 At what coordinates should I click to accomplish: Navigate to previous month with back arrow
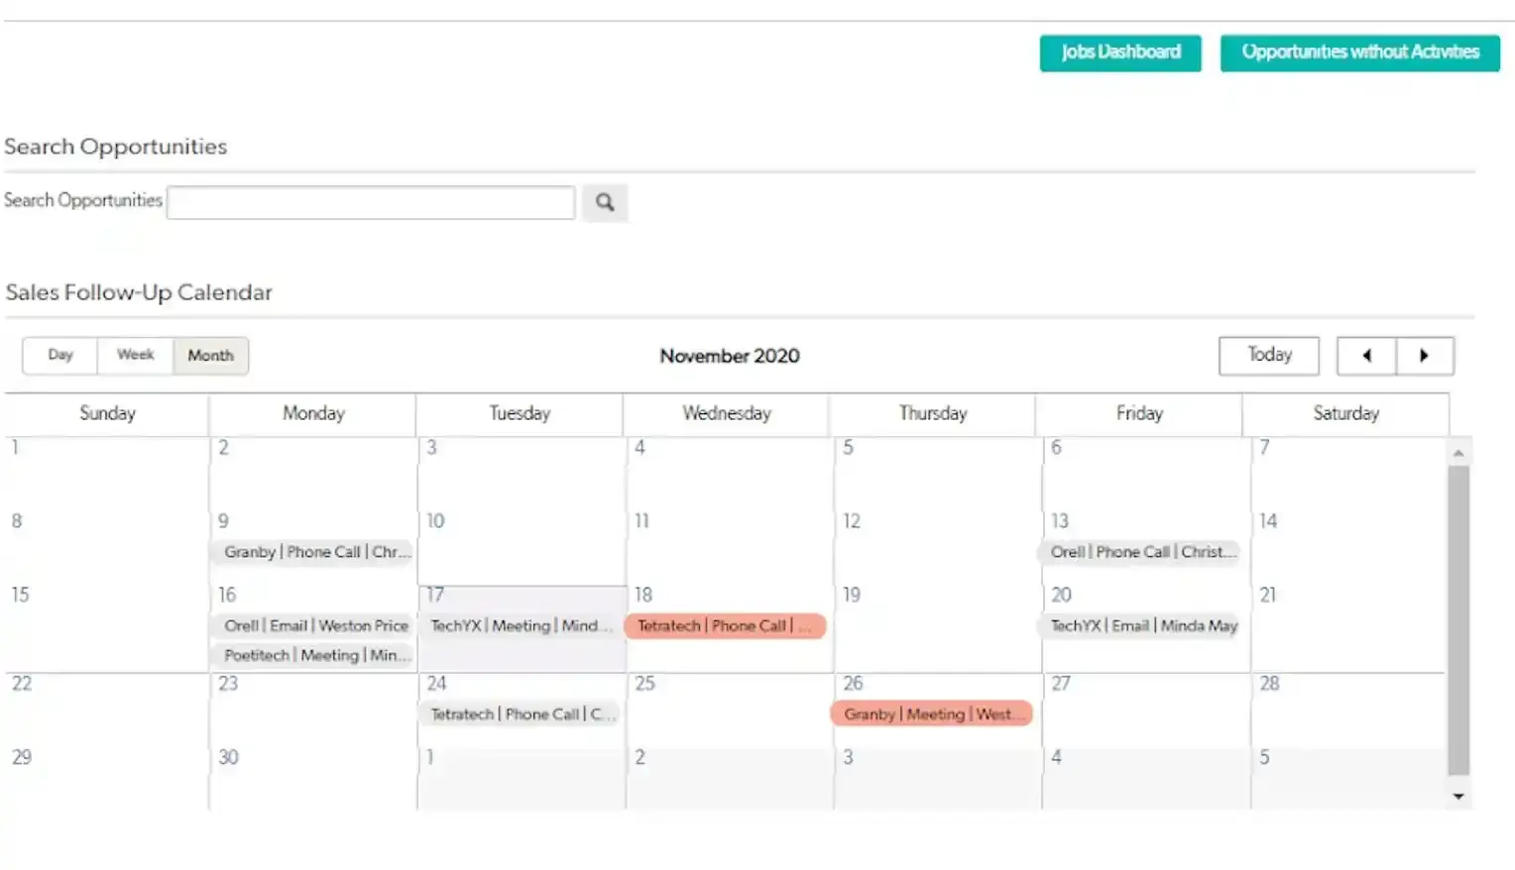click(x=1366, y=355)
